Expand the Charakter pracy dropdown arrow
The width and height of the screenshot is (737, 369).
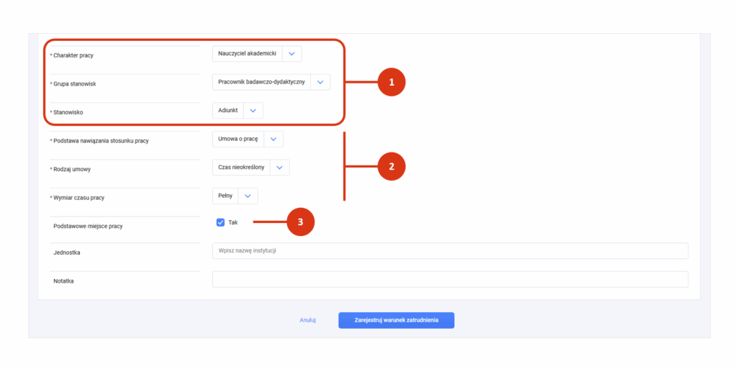click(x=292, y=54)
